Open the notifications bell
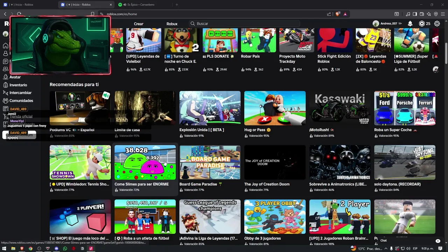Image resolution: width=448 pixels, height=252 pixels. tap(410, 23)
